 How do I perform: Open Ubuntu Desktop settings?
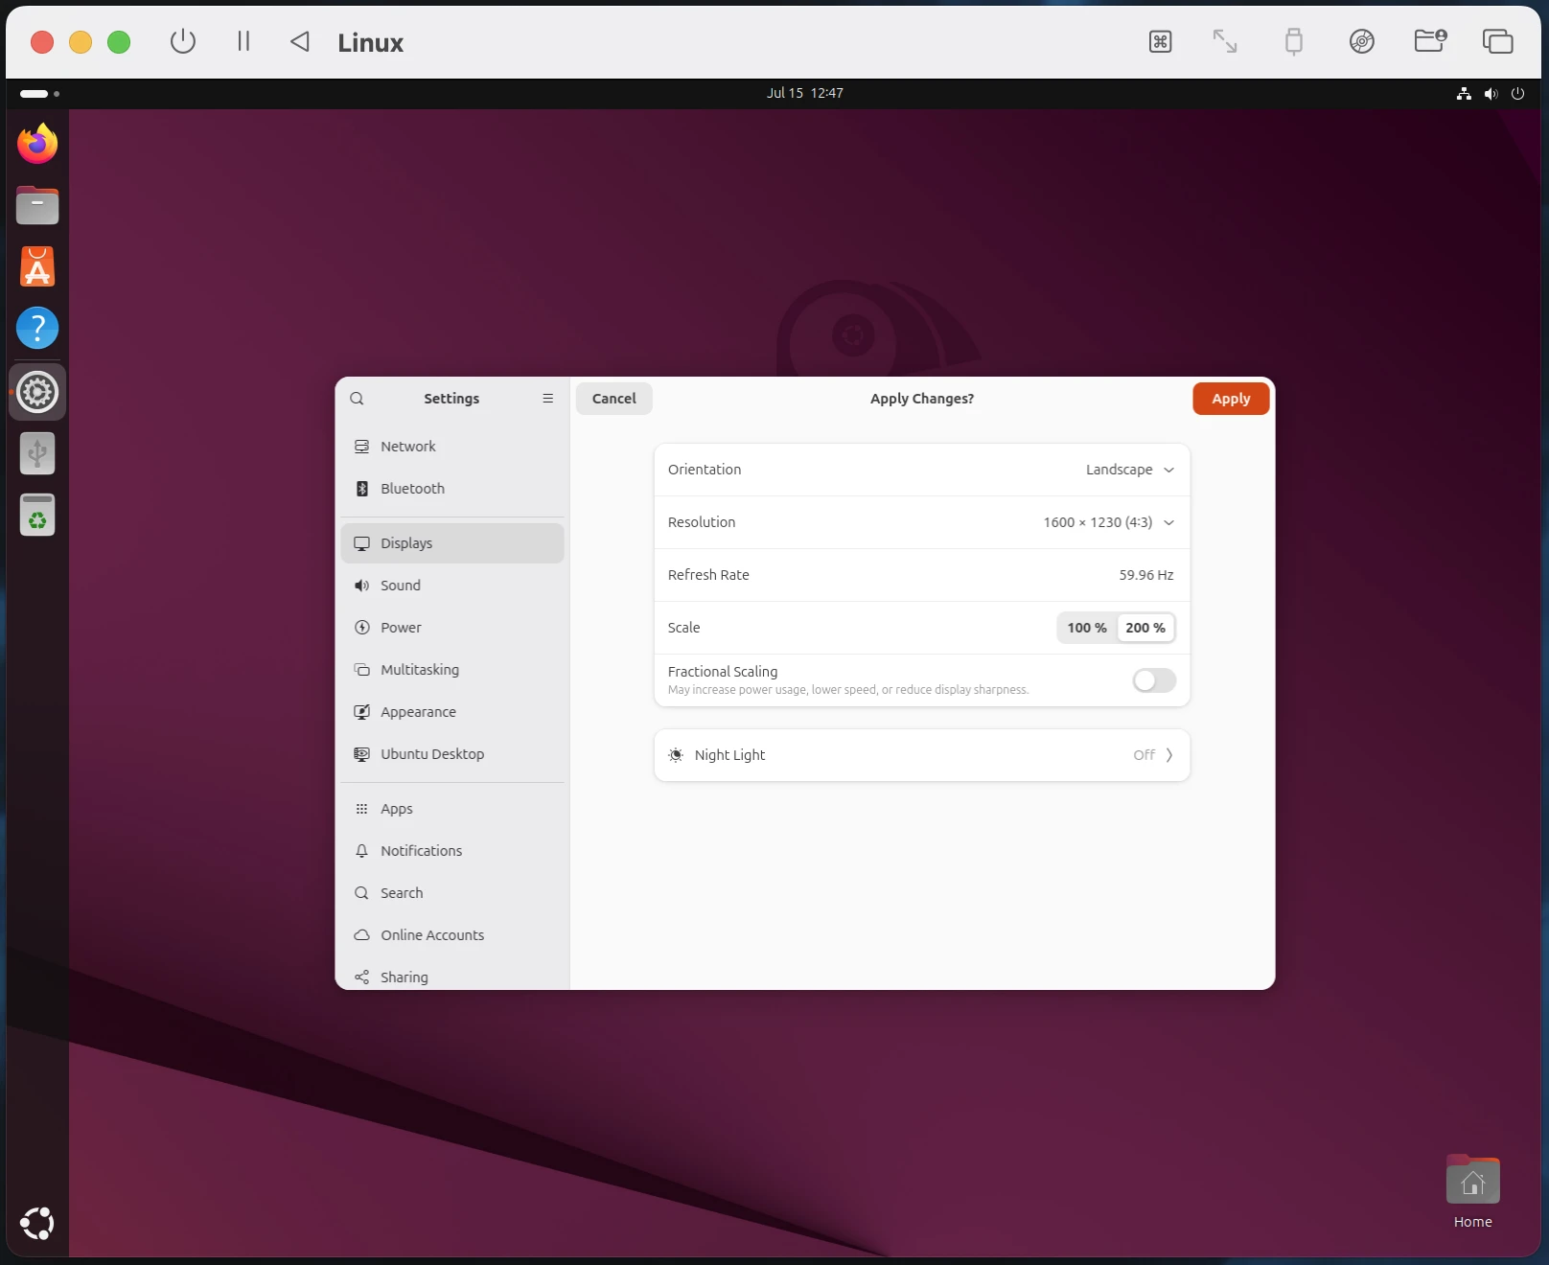452,754
